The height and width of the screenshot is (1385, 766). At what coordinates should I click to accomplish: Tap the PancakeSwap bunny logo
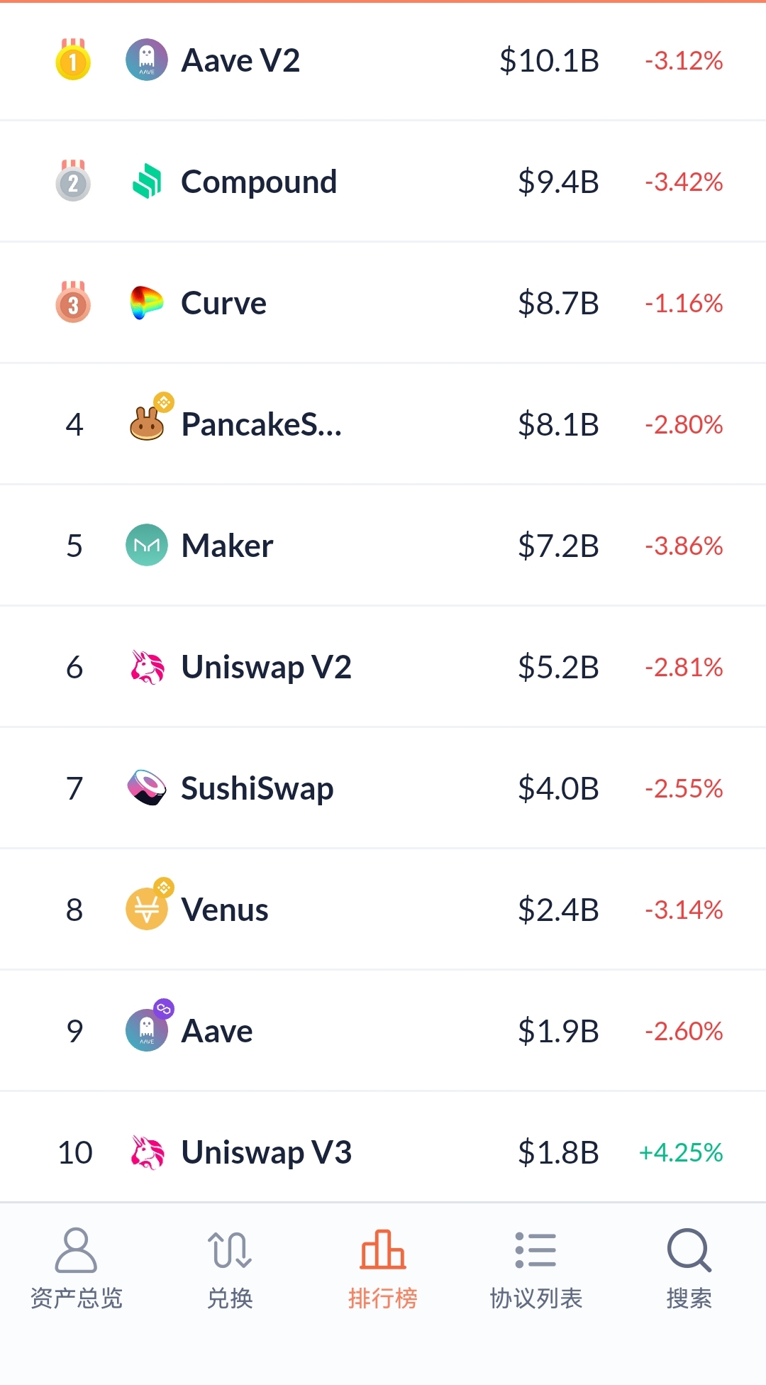click(x=147, y=424)
